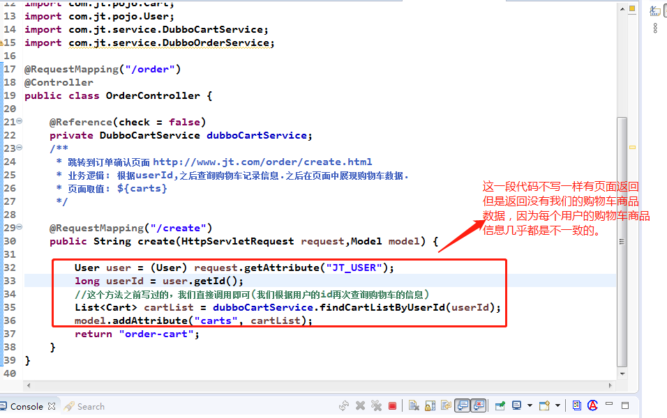667x418 pixels.
Task: Click Remove All Terminated Launches double-X icon
Action: 377,406
